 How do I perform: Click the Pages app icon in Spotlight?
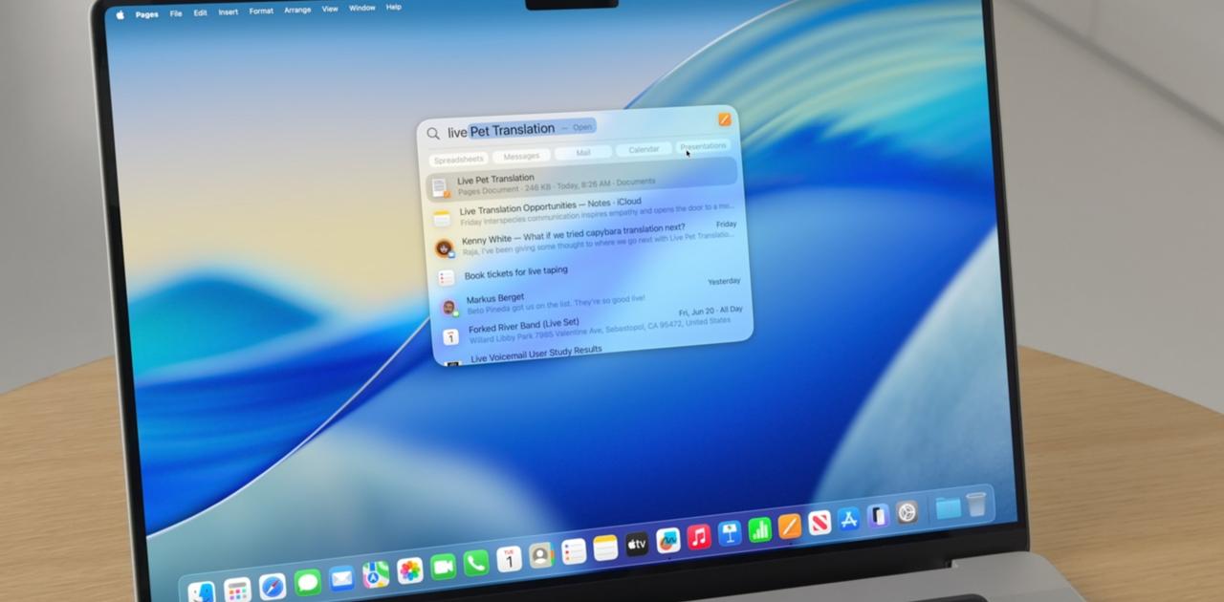coord(725,119)
